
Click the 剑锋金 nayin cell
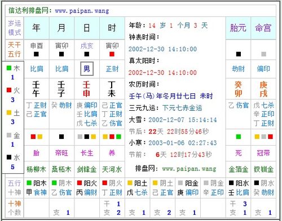pyautogui.click(x=87, y=169)
